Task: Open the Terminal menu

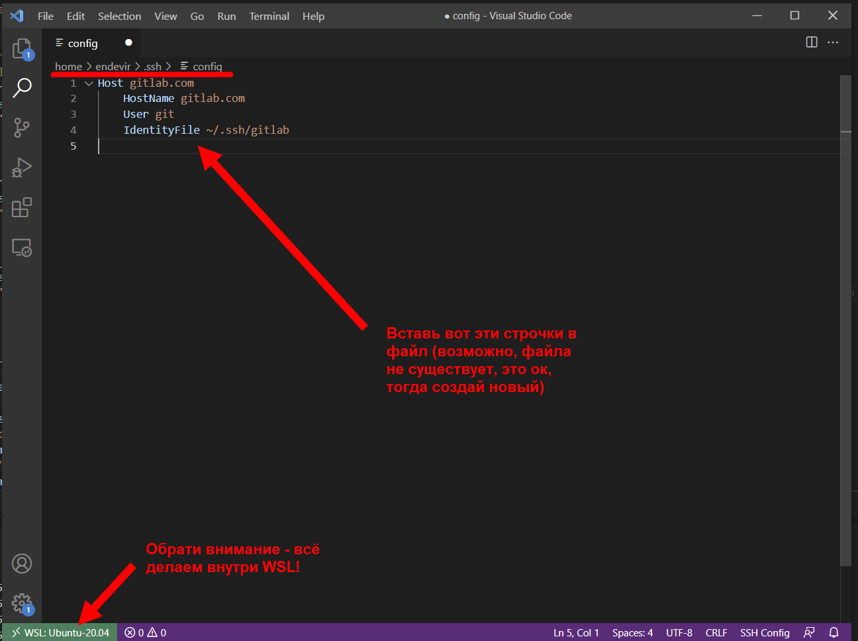Action: [269, 16]
